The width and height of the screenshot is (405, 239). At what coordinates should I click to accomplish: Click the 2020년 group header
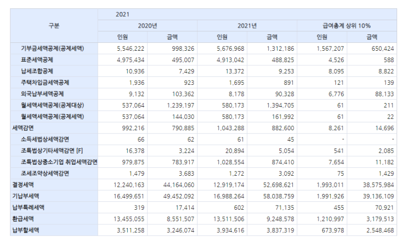147,26
